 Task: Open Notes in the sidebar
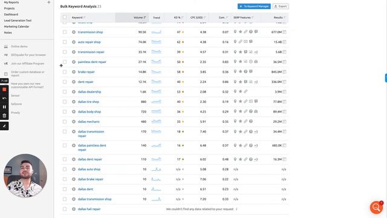pos(8,33)
